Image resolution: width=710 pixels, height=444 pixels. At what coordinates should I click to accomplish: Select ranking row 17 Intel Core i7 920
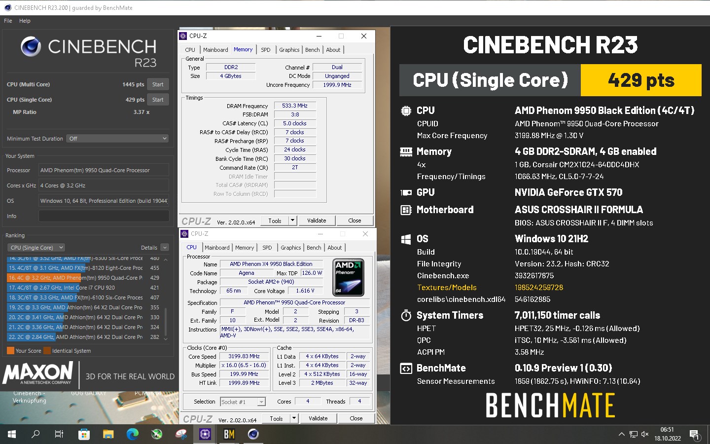(x=83, y=288)
